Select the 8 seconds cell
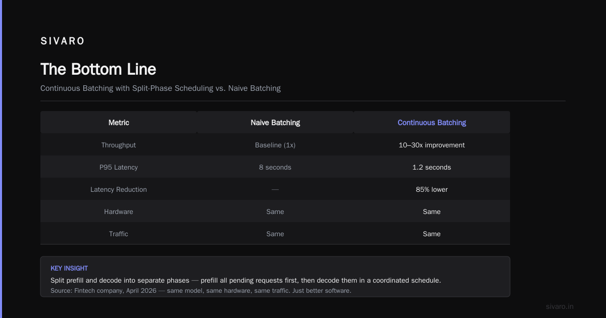606x318 pixels. pos(275,167)
